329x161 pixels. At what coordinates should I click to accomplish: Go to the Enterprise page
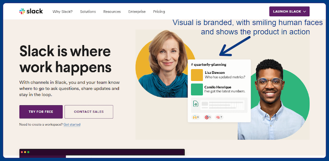coord(137,11)
